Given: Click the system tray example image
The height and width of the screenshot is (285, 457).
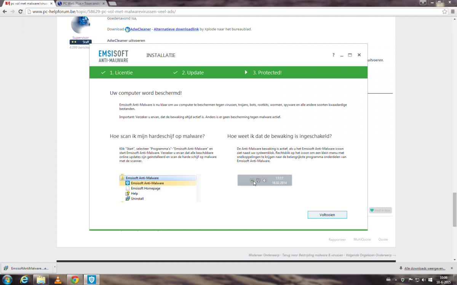Looking at the screenshot, I should tap(265, 180).
